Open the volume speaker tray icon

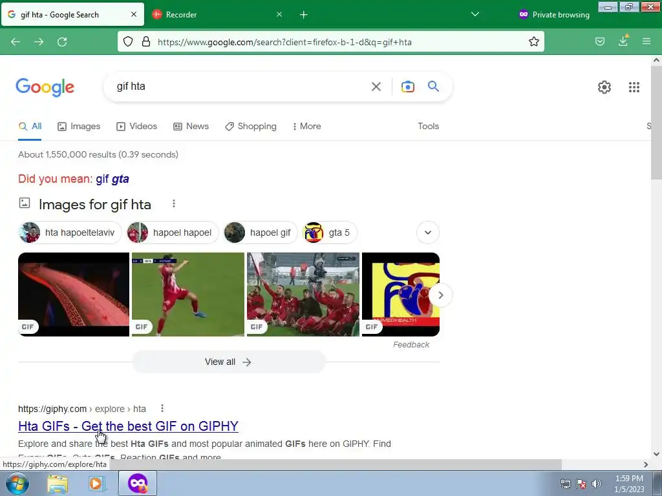[596, 484]
